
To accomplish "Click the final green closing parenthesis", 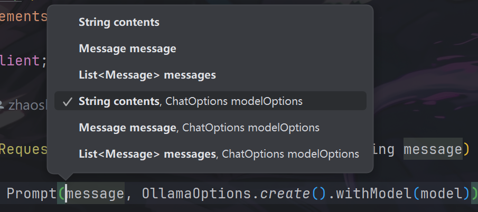I will (x=474, y=194).
